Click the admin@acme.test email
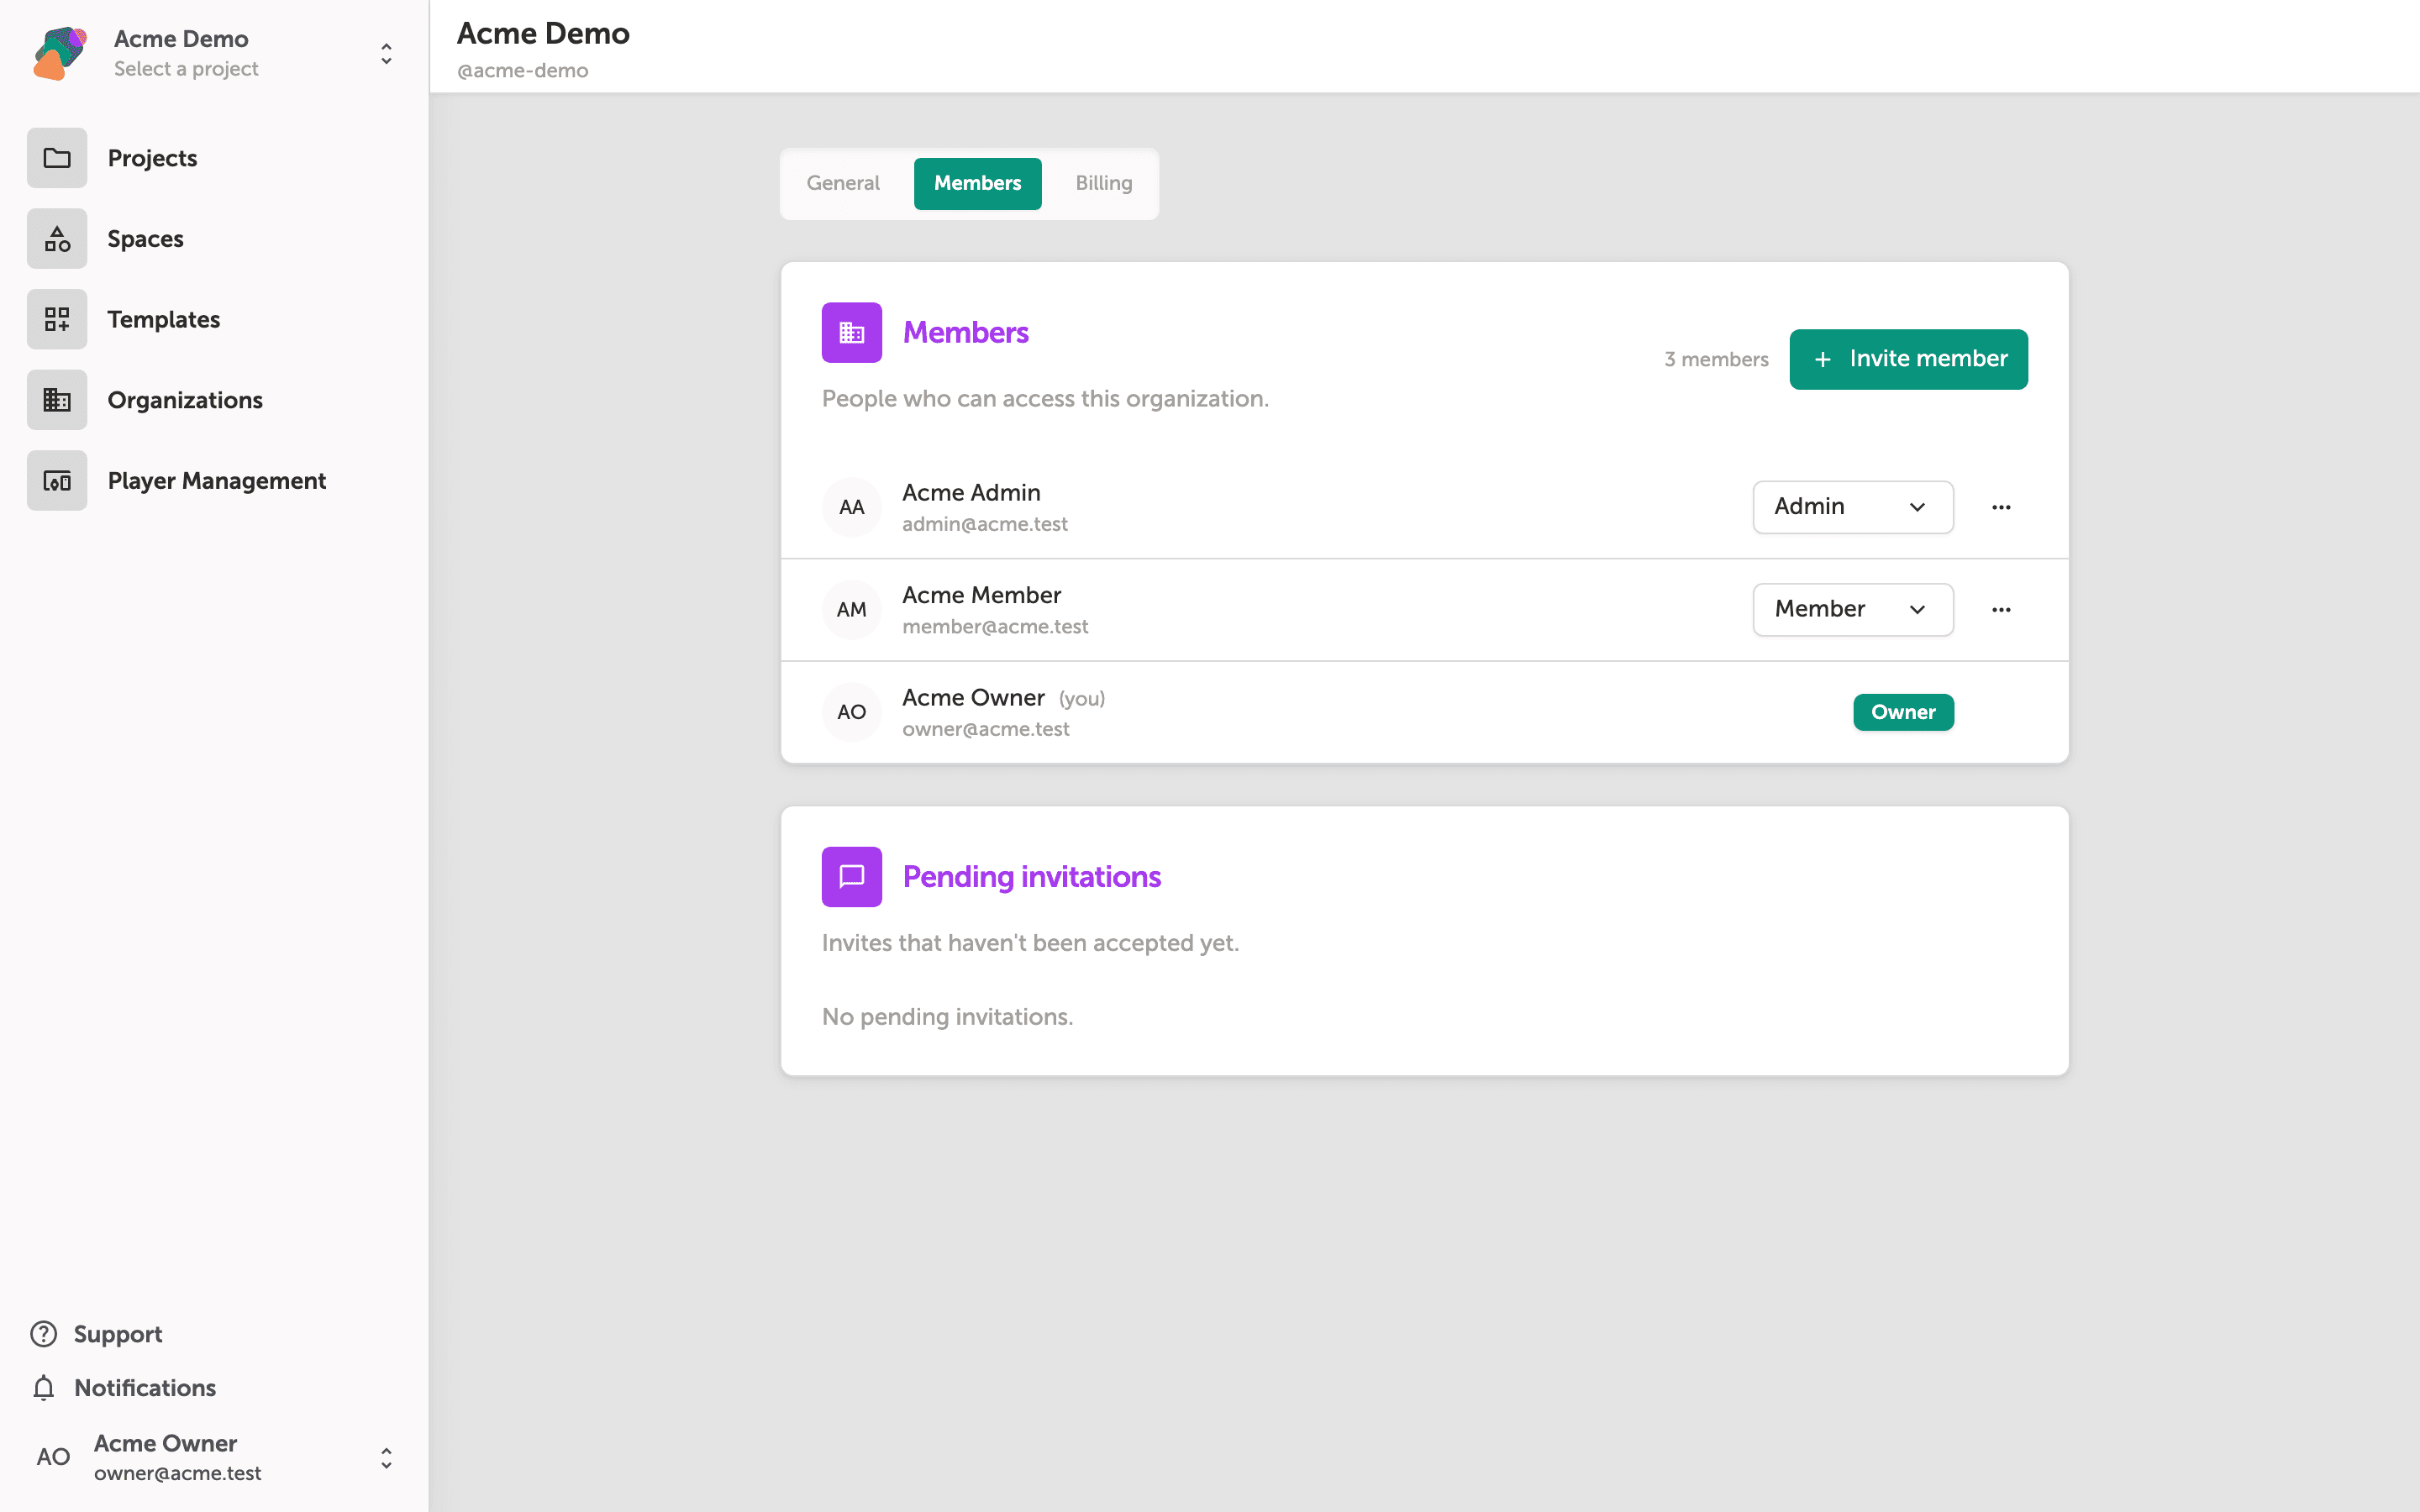Viewport: 2420px width, 1512px height. [x=984, y=524]
